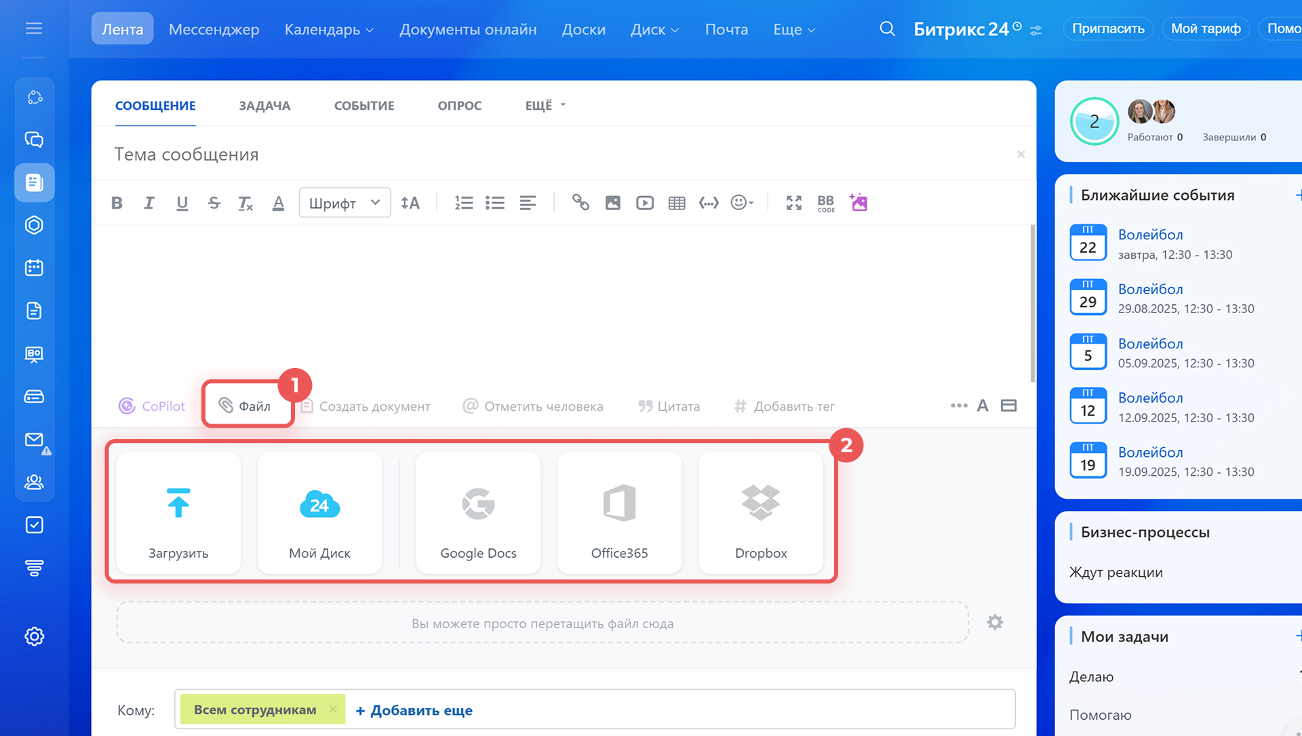Click the BB code mode icon

pyautogui.click(x=826, y=203)
